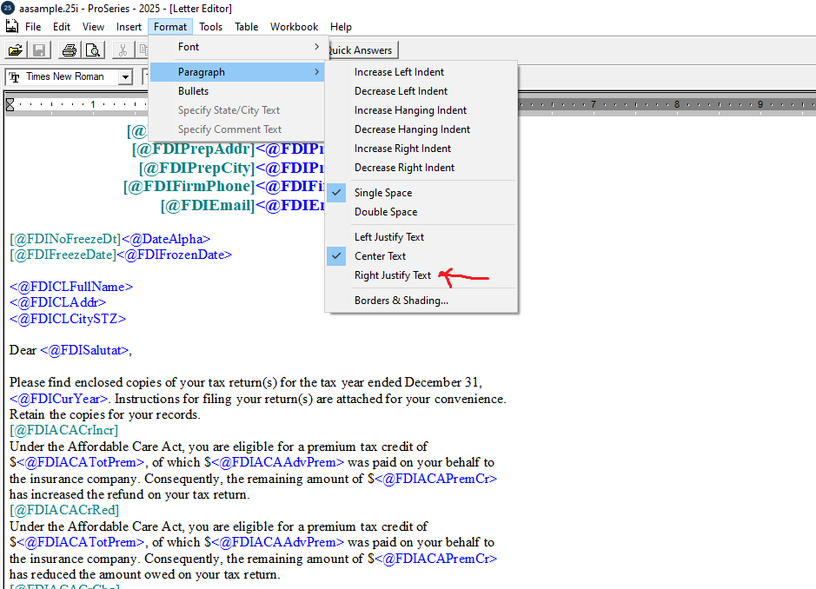Click the Open folder toolbar icon
The image size is (816, 589).
(16, 50)
